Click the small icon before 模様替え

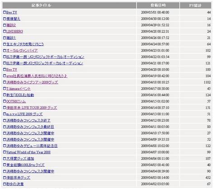[x=5, y=19]
